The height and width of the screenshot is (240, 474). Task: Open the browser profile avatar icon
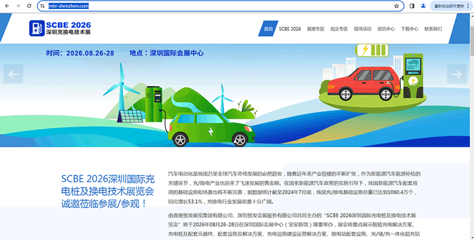click(x=423, y=6)
